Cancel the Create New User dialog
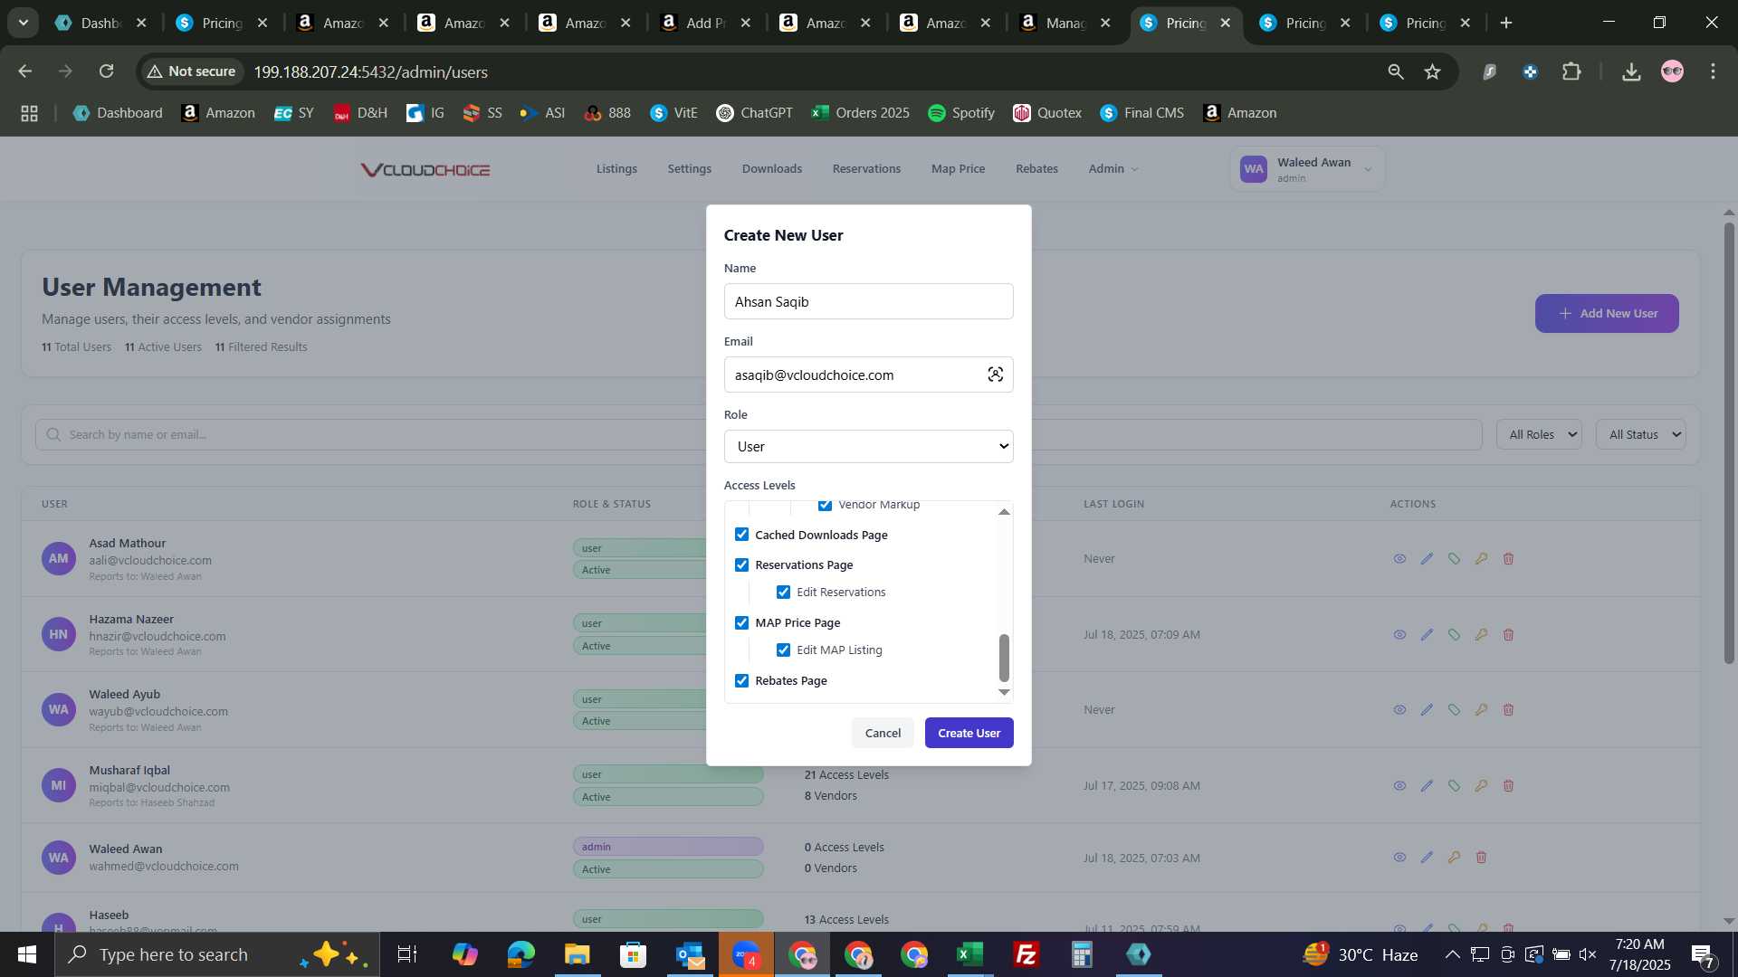This screenshot has width=1738, height=977. pos(883,733)
